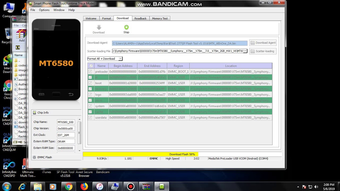This screenshot has width=340, height=191.
Task: Show hidden system tray icons
Action: click(x=298, y=187)
